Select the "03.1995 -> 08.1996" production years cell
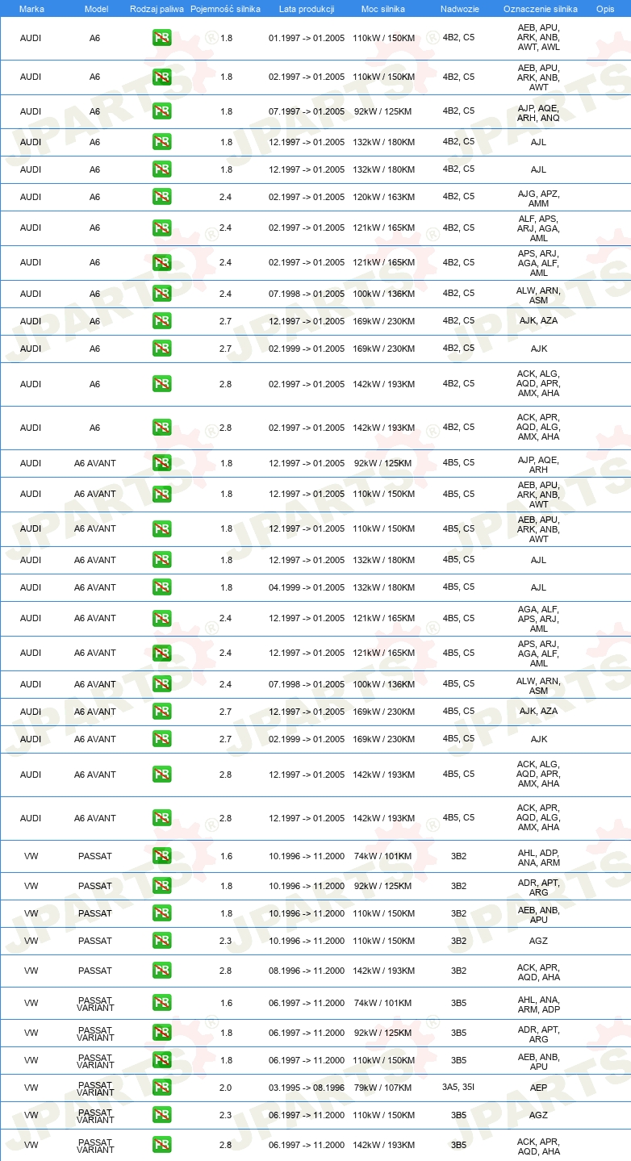The image size is (631, 1161). point(307,1088)
